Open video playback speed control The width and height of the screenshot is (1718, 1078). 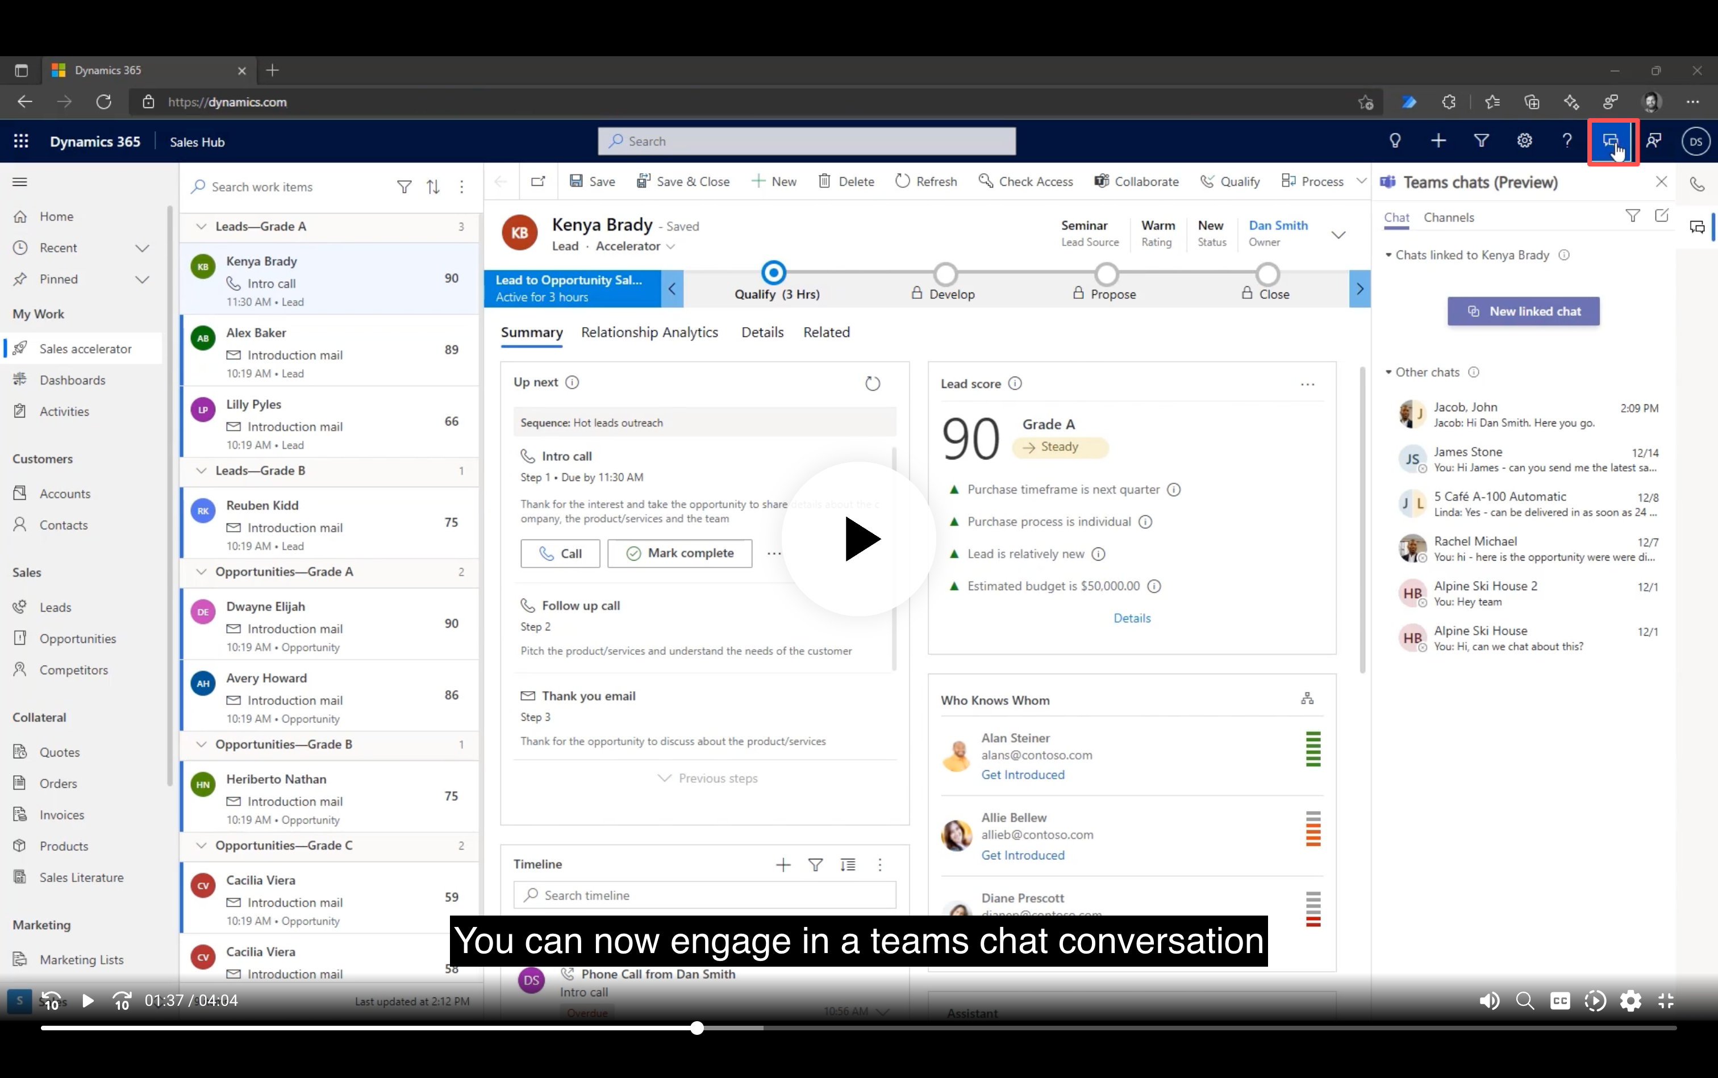pyautogui.click(x=1595, y=1001)
